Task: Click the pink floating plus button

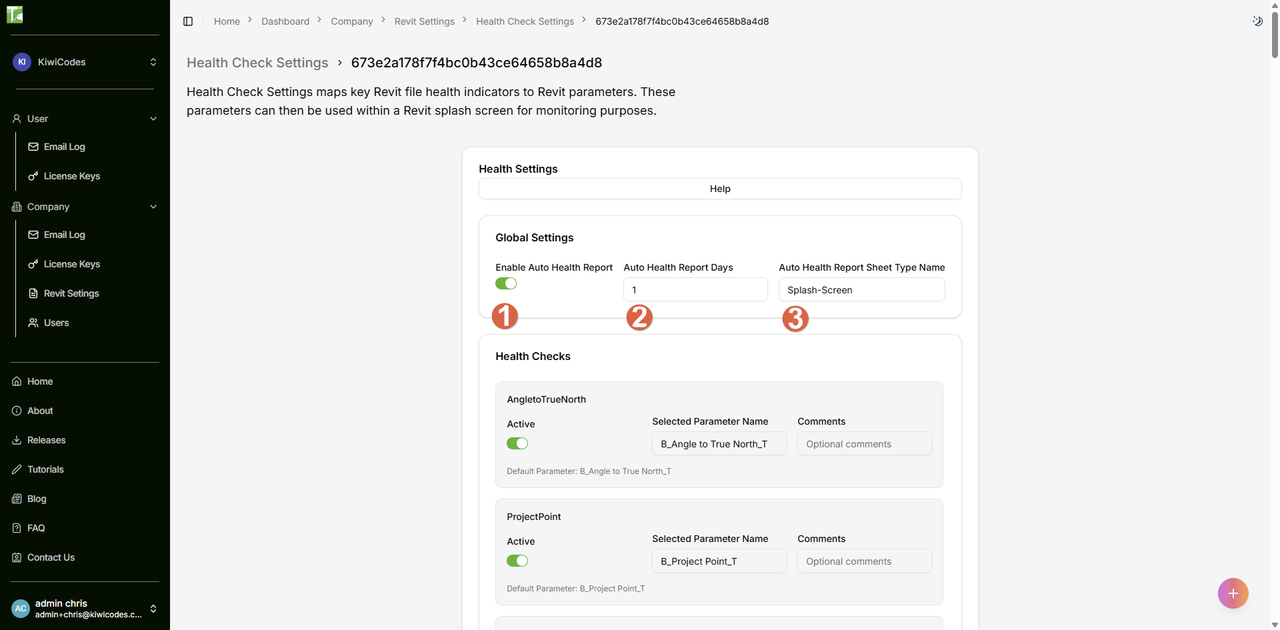Action: [1233, 593]
